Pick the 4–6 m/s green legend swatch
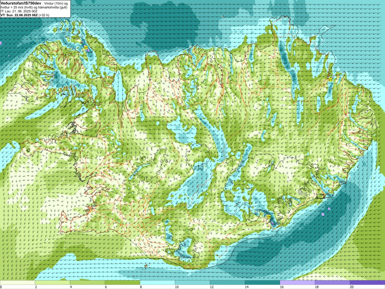The image size is (385, 289). pyautogui.click(x=87, y=283)
